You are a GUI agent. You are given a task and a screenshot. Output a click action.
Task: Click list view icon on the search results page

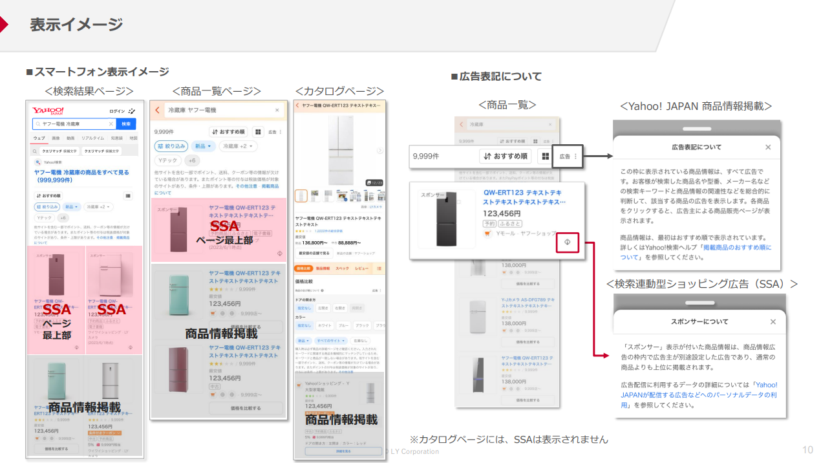(129, 195)
